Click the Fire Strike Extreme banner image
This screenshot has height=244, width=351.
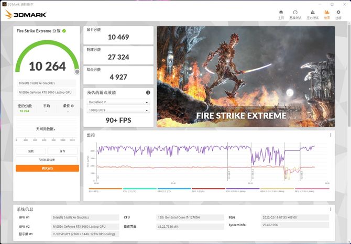[245, 76]
